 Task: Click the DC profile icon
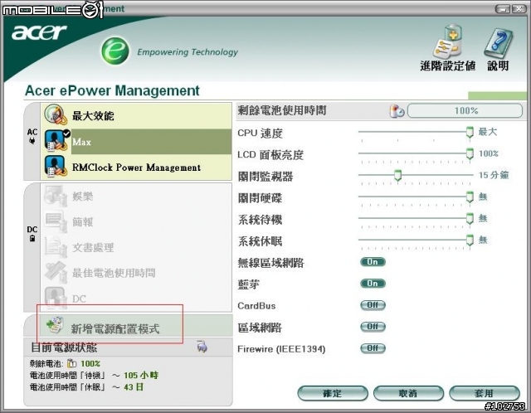(x=55, y=298)
